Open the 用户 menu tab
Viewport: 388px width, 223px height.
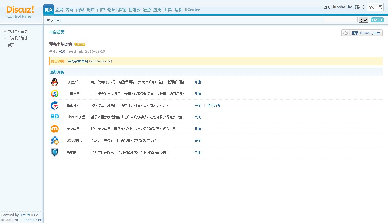[90, 10]
